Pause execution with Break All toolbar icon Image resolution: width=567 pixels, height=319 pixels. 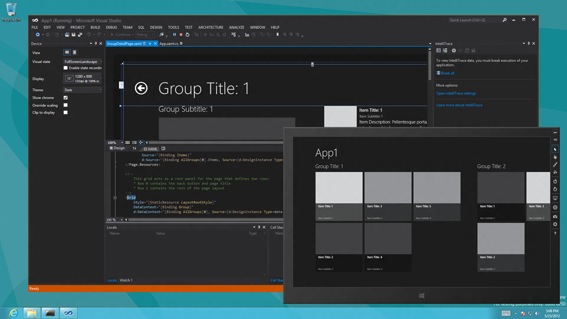(x=174, y=35)
